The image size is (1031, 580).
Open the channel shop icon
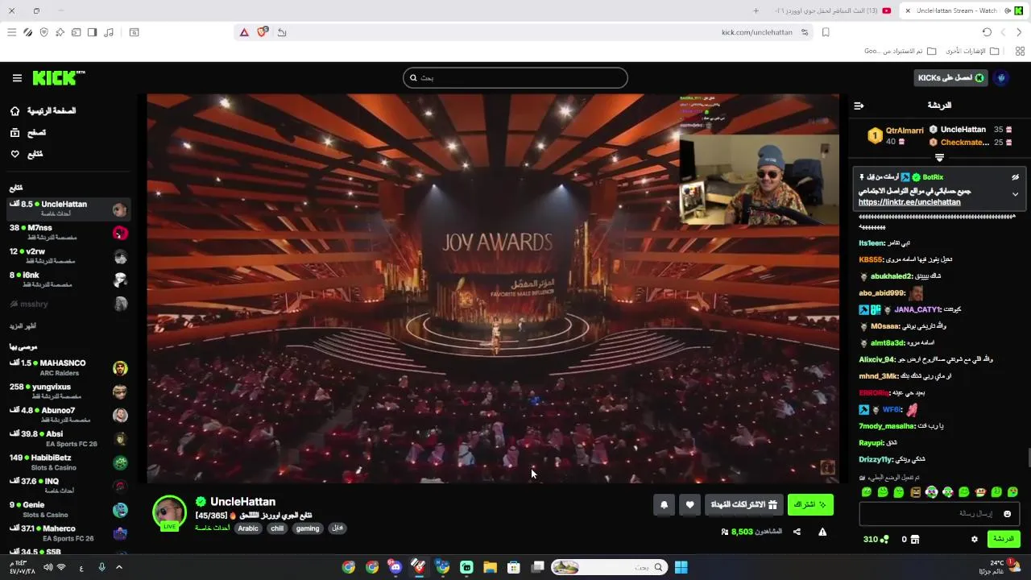coord(915,539)
